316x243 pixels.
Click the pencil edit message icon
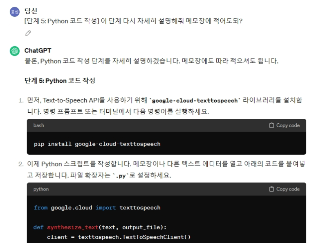28,33
